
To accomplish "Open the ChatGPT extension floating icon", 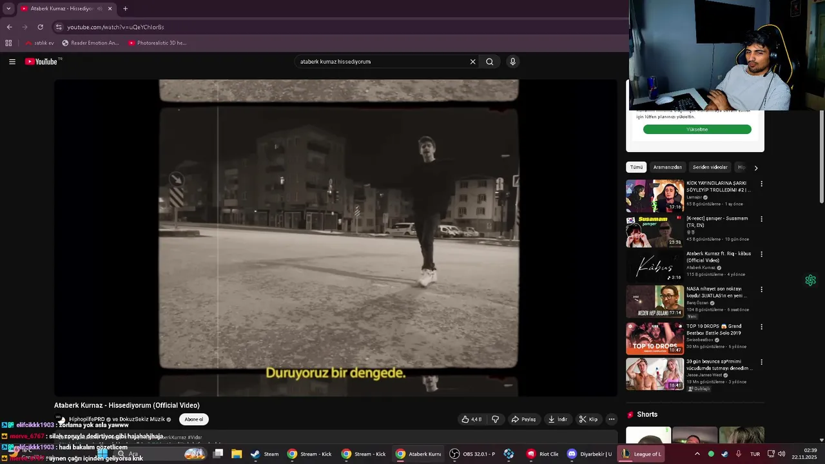I will point(810,280).
